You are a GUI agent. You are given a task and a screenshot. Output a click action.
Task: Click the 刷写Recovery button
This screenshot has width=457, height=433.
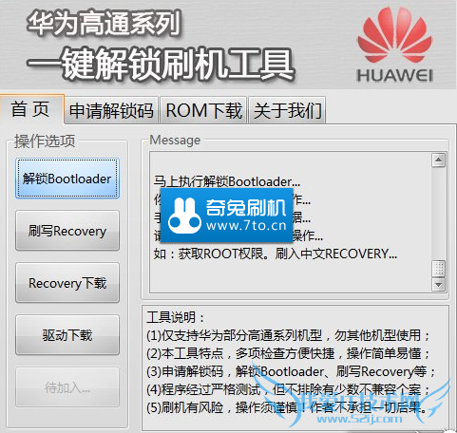[x=67, y=231]
